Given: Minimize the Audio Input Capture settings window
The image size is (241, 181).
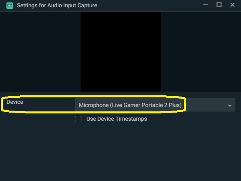Looking at the screenshot, I should click(x=206, y=5).
